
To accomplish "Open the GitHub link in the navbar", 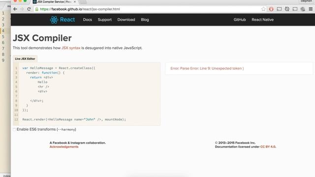I will [240, 20].
